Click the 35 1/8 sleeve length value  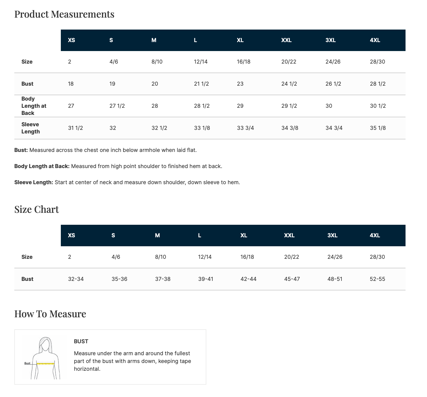pos(378,128)
